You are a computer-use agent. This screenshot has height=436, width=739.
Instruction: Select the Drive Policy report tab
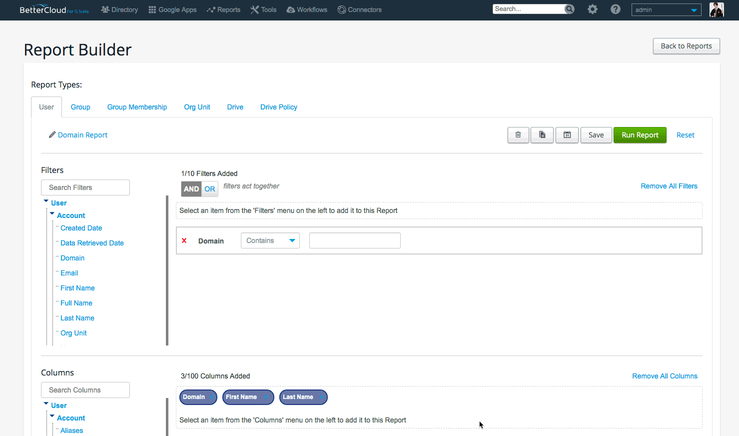278,107
